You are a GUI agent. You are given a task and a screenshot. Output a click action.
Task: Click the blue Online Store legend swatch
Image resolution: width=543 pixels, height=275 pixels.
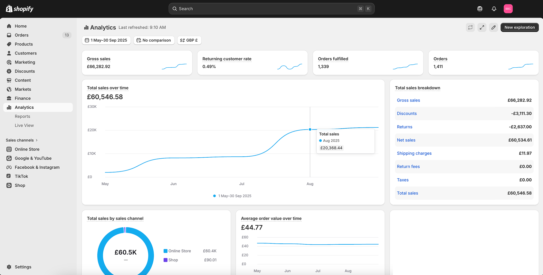[x=166, y=251]
